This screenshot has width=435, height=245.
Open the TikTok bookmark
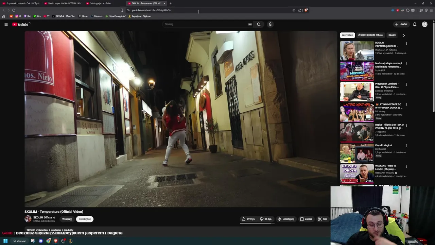tap(64, 16)
